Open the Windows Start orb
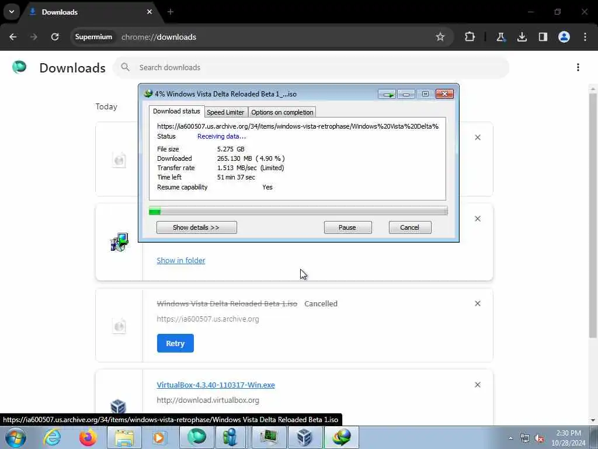The height and width of the screenshot is (449, 598). tap(16, 437)
